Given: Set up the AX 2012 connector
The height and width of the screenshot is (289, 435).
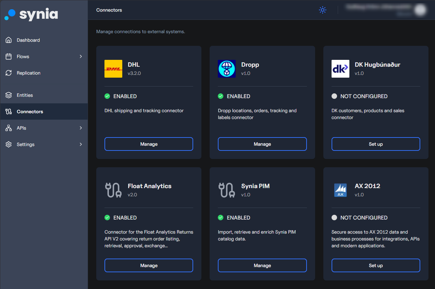Looking at the screenshot, I should coord(376,265).
